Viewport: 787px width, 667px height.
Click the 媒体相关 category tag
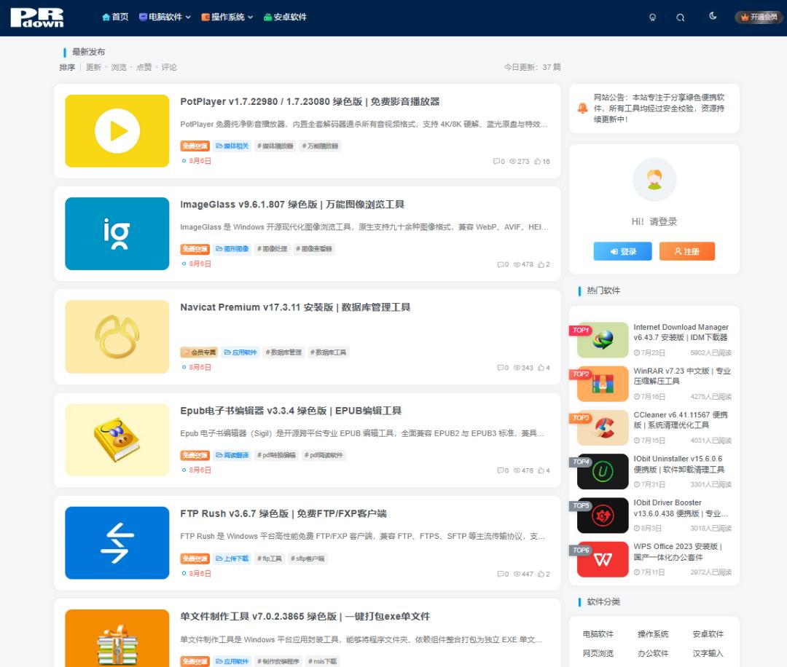pos(232,146)
